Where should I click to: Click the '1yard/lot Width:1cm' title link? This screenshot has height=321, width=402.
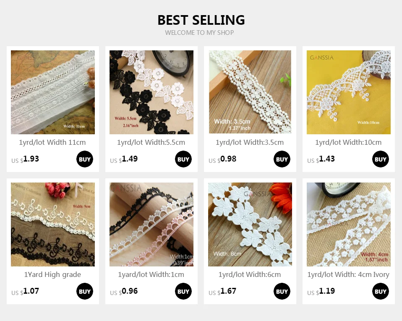[x=151, y=274]
